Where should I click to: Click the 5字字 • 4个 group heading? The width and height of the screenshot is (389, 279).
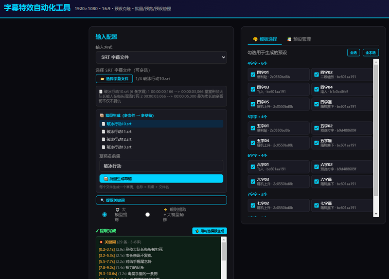257,117
